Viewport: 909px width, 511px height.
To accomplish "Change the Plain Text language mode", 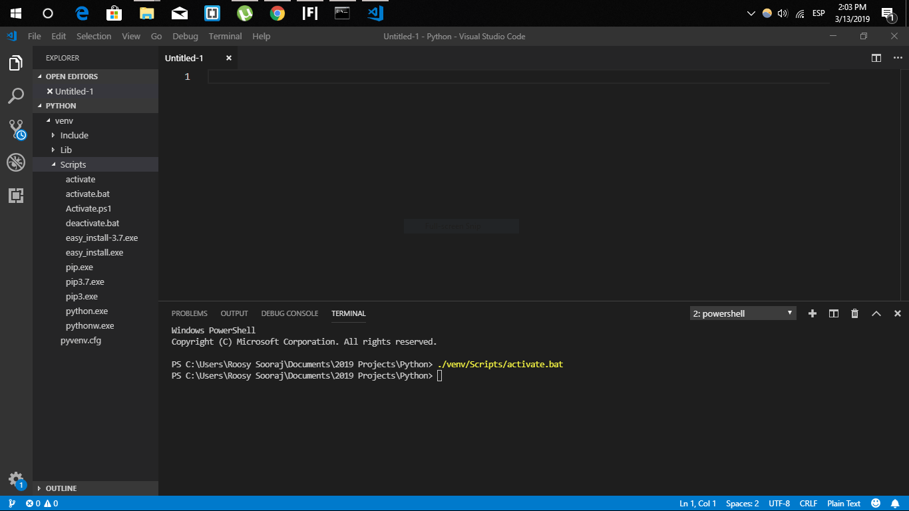I will [x=843, y=503].
